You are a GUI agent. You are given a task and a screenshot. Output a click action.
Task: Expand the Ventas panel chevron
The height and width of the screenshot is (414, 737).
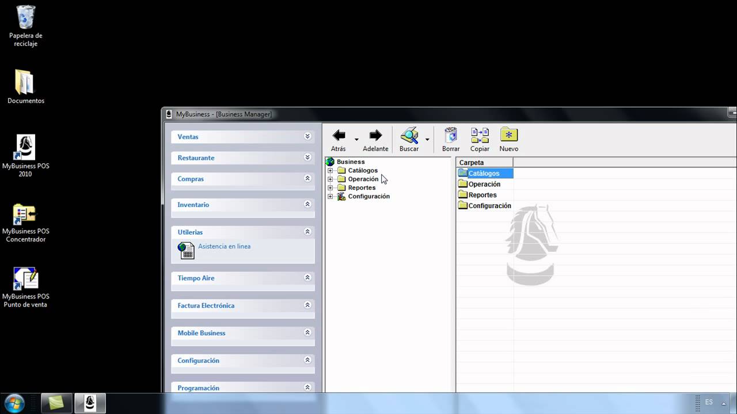[x=307, y=136]
